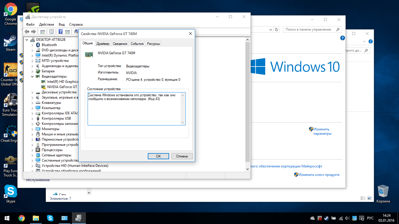Open the События tab
399x224 pixels.
[x=137, y=44]
